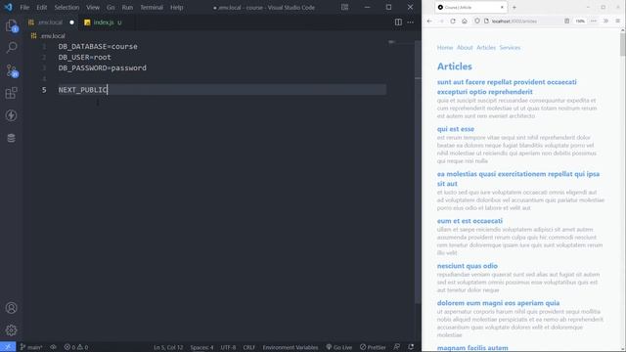Open the Selection menu
The height and width of the screenshot is (352, 626).
click(x=67, y=7)
